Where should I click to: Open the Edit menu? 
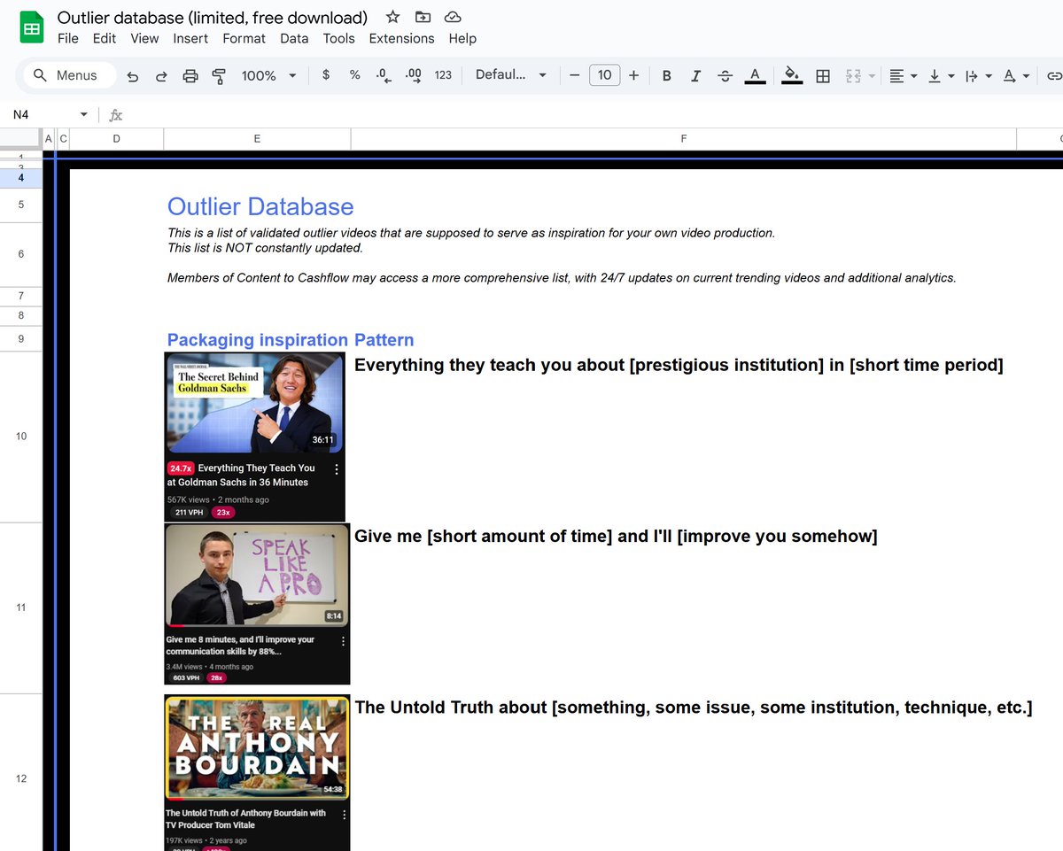105,38
